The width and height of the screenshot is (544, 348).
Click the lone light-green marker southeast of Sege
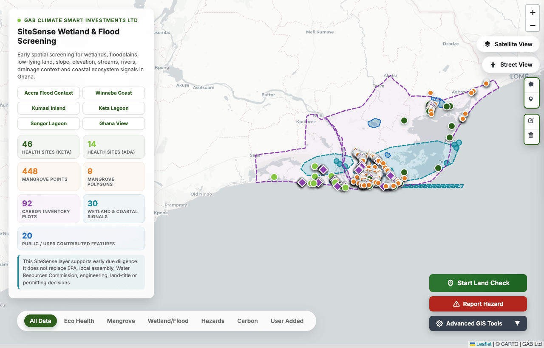point(274,177)
